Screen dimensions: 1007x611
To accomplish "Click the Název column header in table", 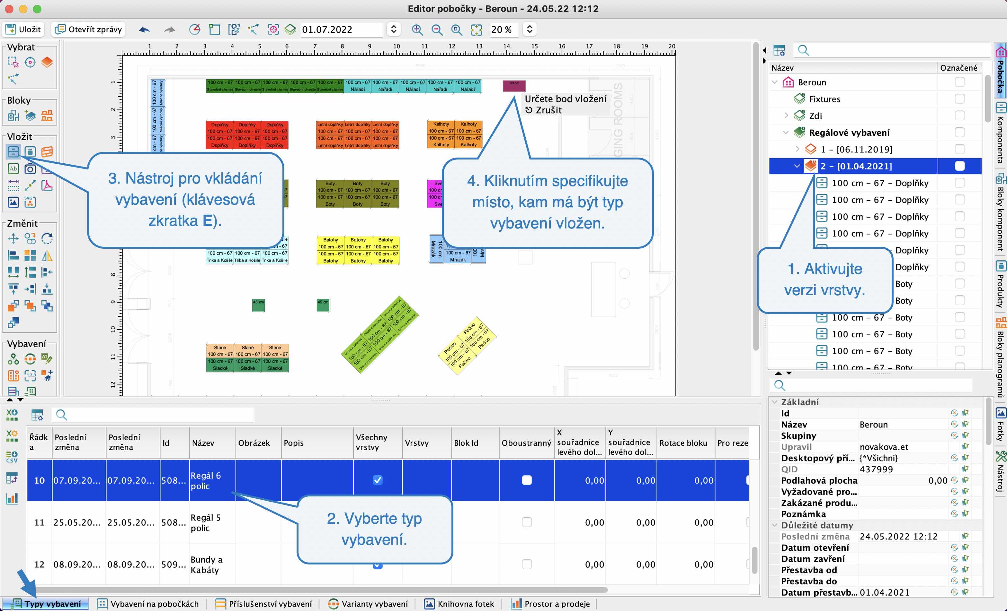I will [212, 443].
